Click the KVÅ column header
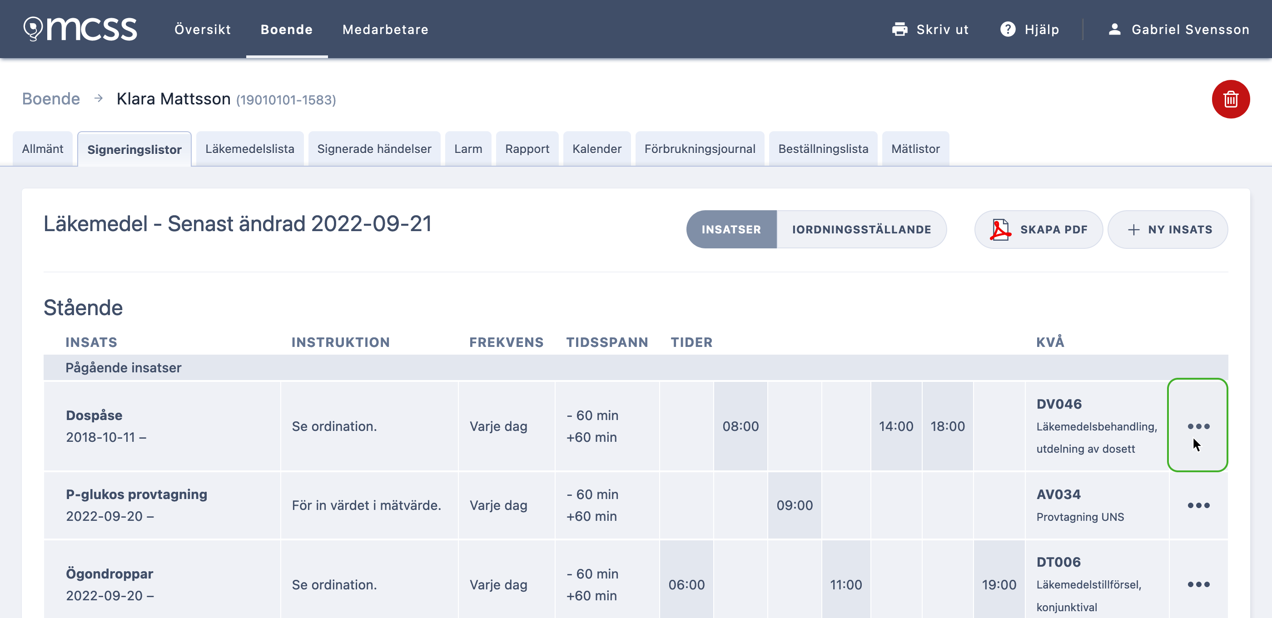1272x618 pixels. (x=1050, y=341)
